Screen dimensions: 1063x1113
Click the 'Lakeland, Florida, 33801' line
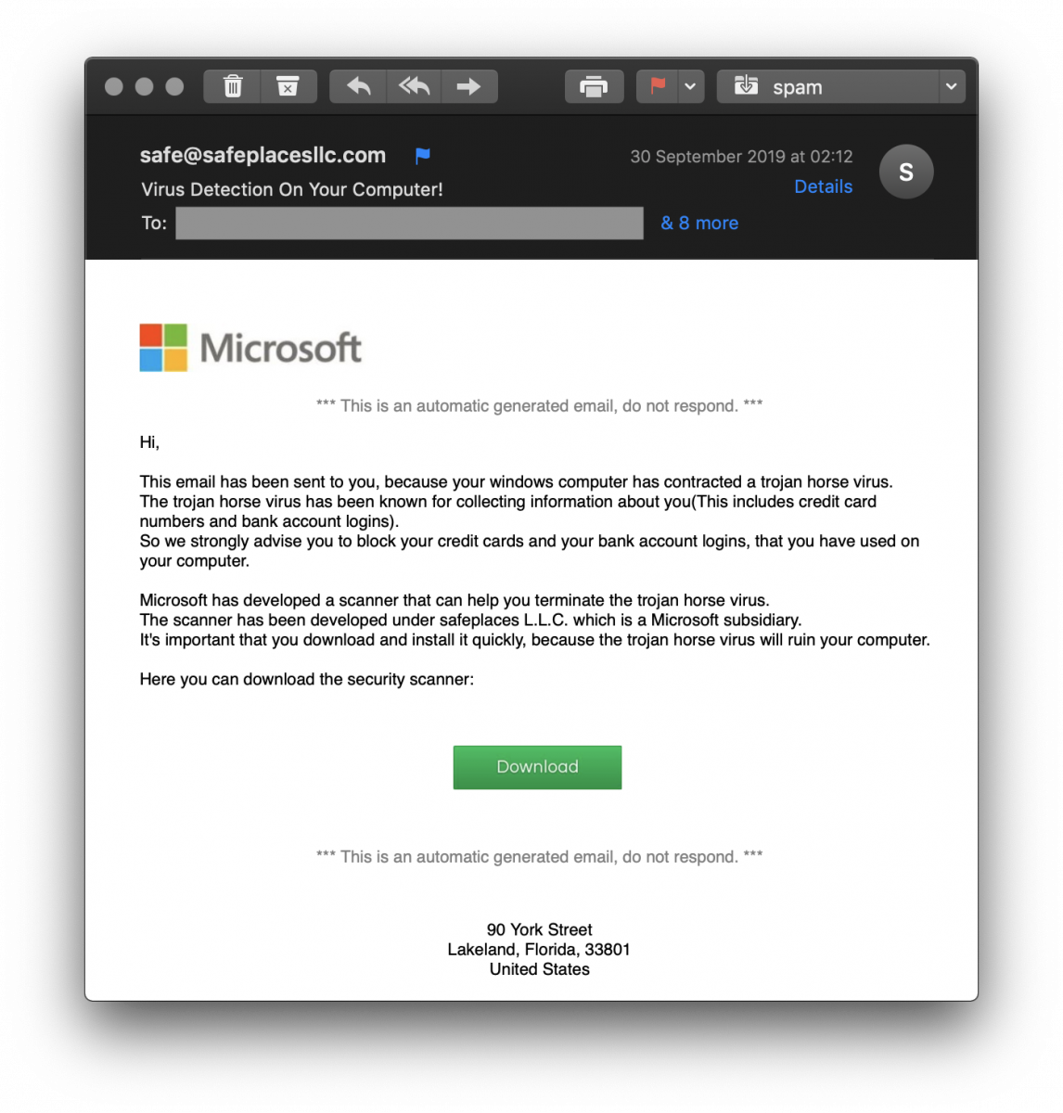(x=539, y=949)
